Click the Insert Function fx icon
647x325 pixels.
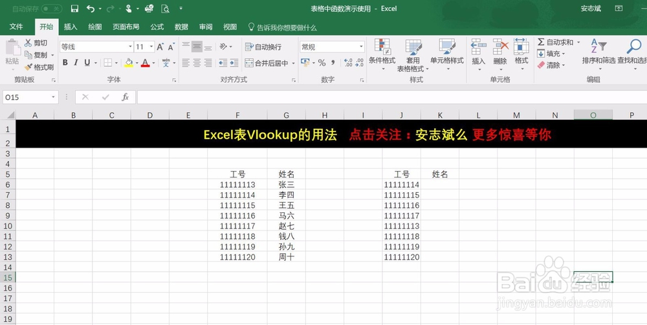125,97
